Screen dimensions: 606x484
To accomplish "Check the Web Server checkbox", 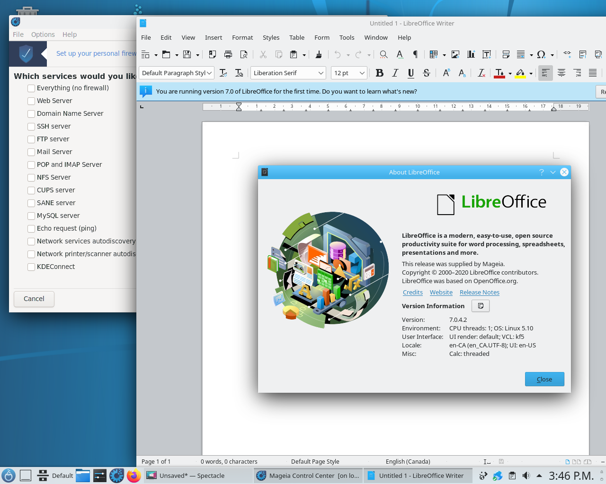I will (x=31, y=101).
